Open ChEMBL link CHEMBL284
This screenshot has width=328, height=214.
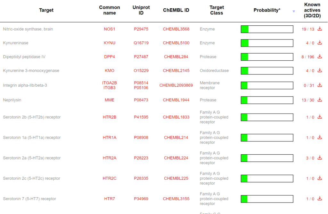coord(176,57)
